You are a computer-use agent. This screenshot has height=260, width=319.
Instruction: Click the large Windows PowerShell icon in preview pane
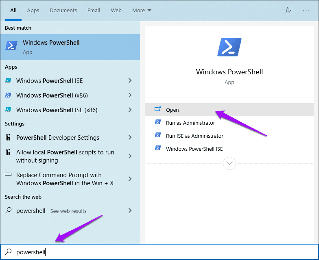229,47
